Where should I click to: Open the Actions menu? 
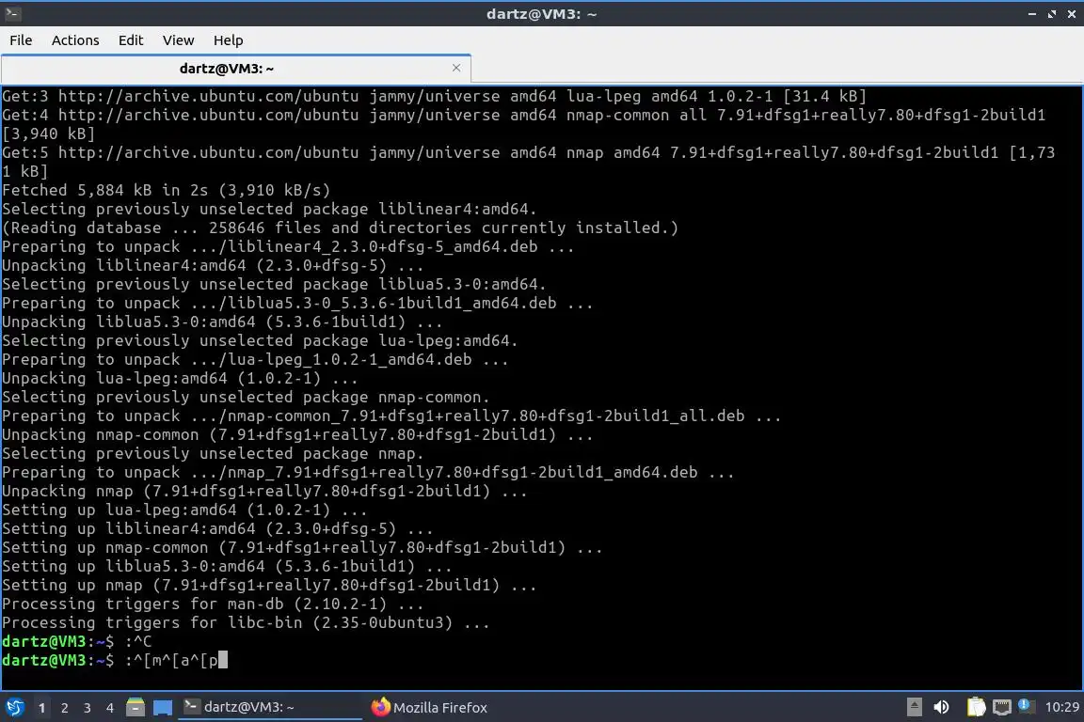coord(75,40)
